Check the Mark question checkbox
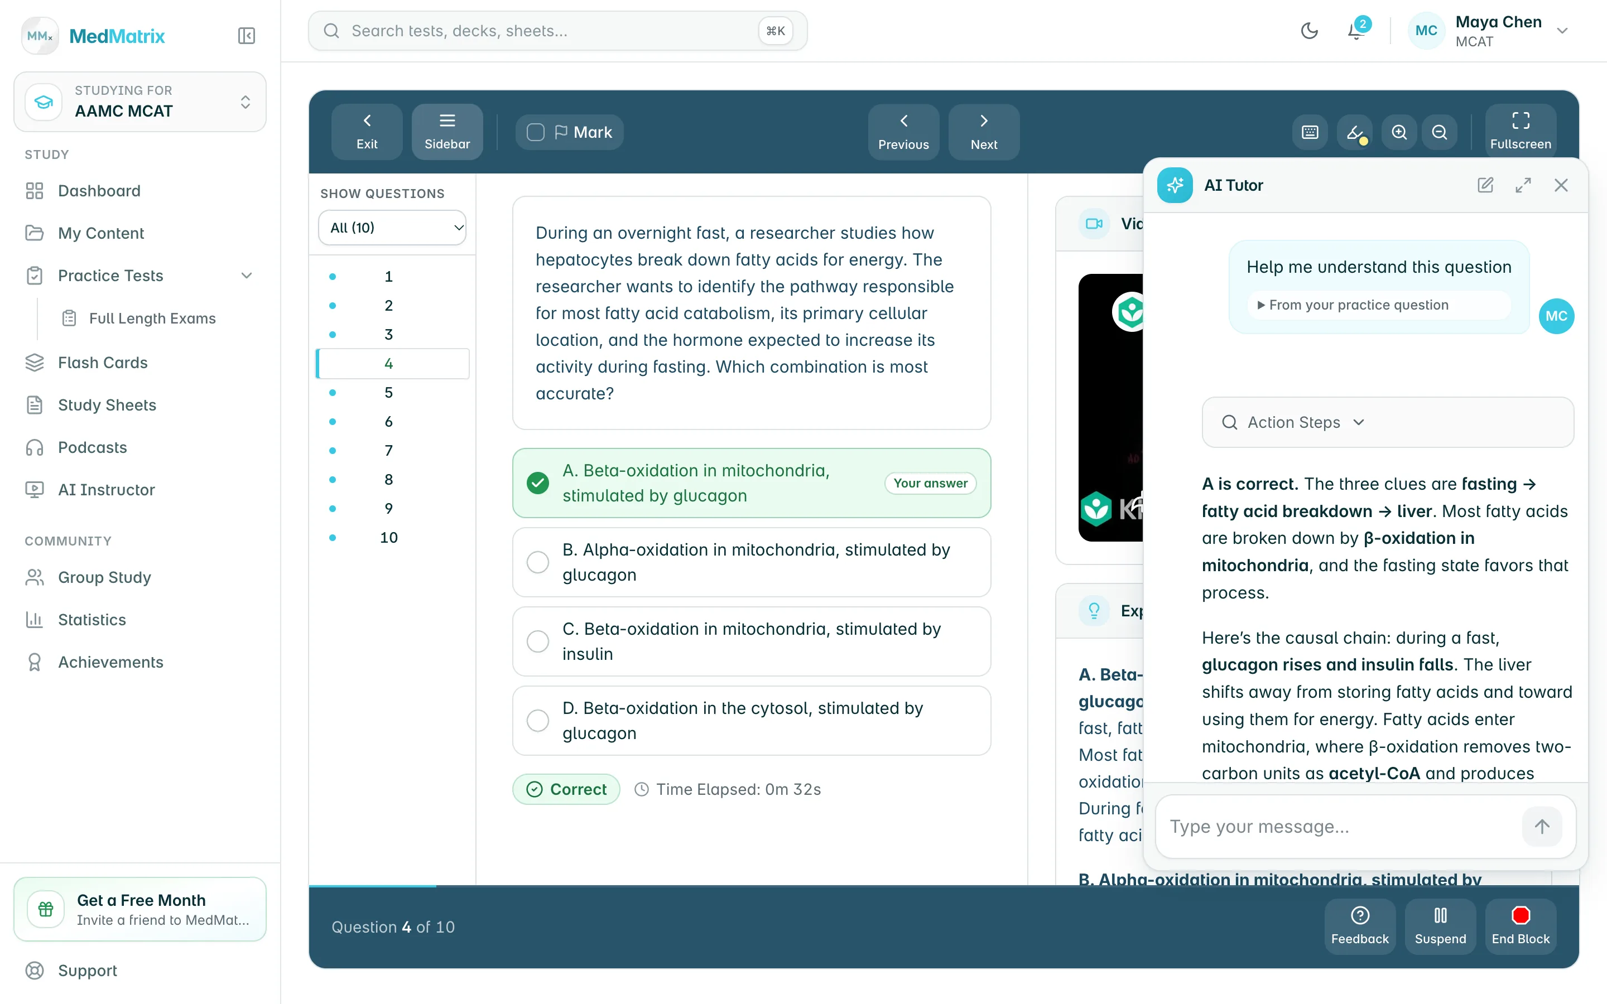This screenshot has height=1004, width=1607. (535, 132)
